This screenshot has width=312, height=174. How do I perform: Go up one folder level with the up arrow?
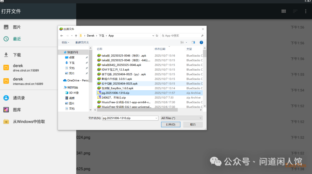[76, 36]
